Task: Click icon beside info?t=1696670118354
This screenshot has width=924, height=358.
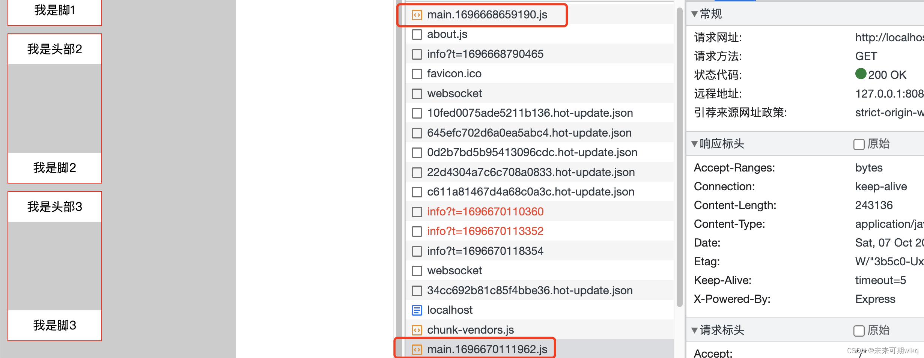Action: [x=417, y=251]
